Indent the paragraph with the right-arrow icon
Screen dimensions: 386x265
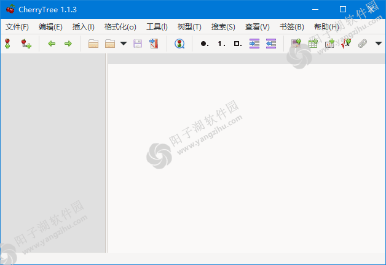254,44
